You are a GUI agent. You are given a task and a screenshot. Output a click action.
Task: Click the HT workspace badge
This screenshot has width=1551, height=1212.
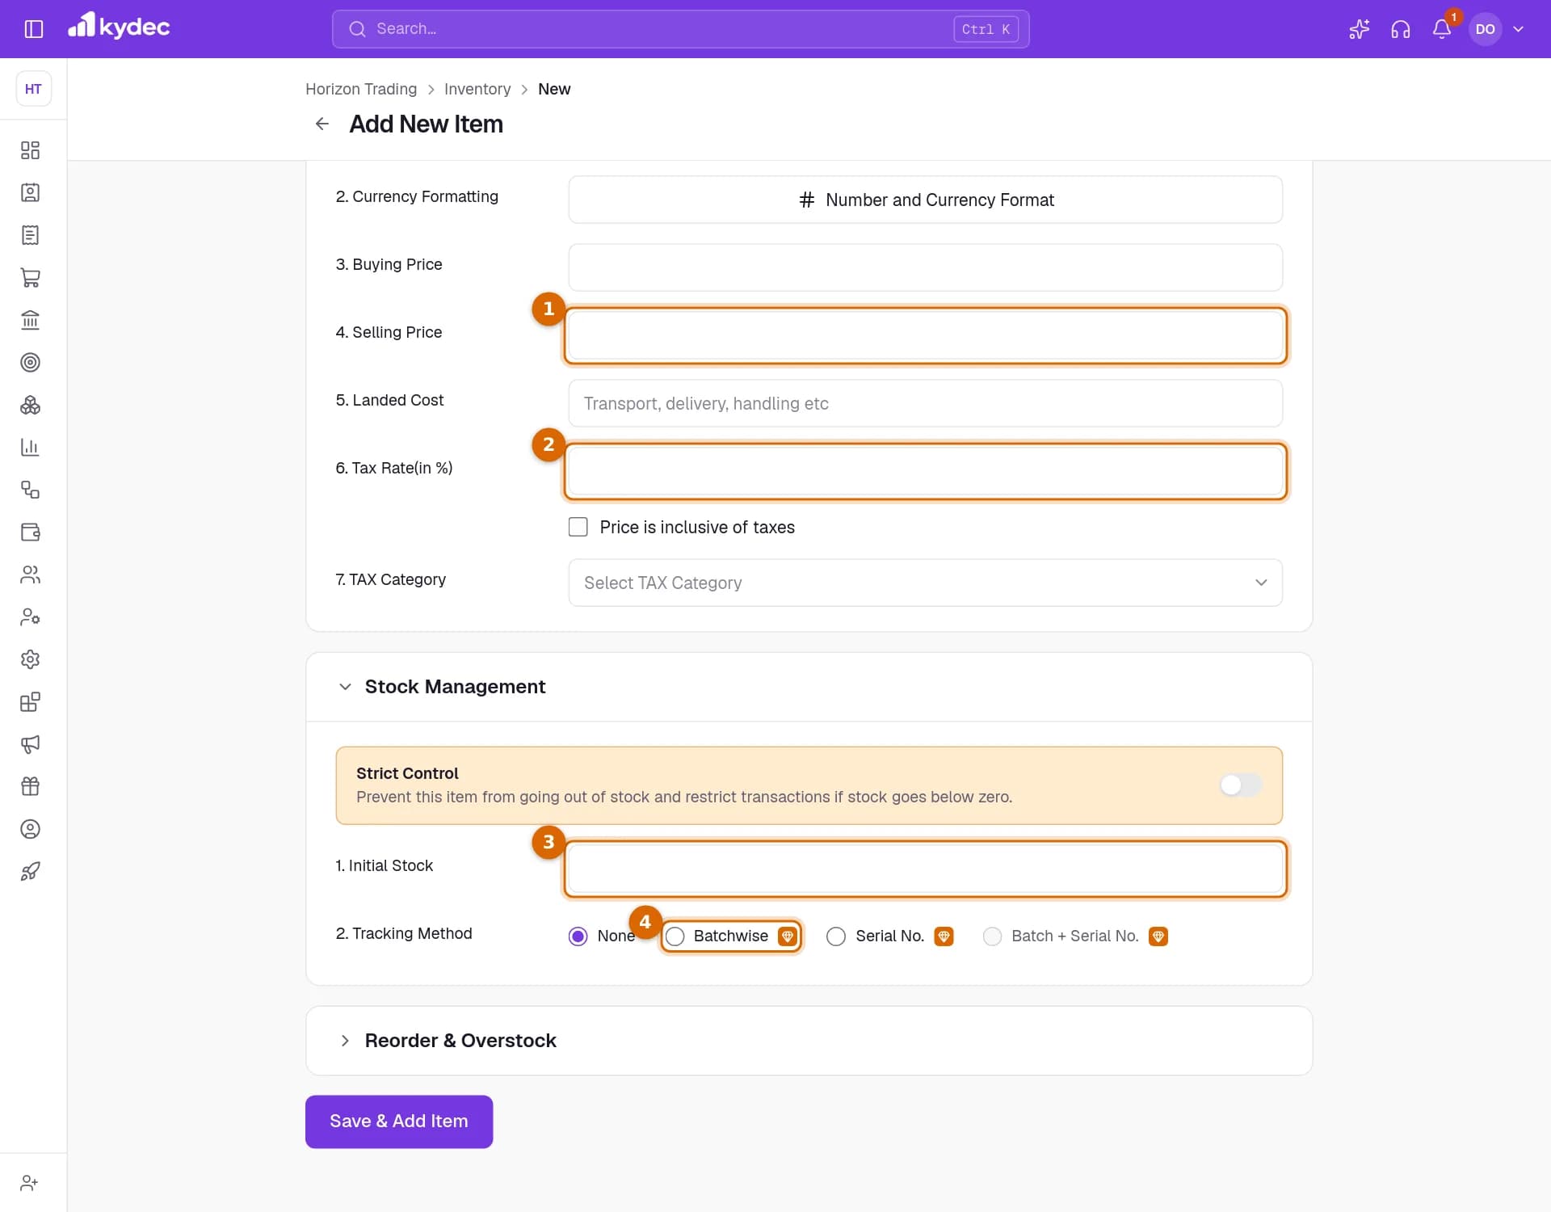tap(33, 89)
